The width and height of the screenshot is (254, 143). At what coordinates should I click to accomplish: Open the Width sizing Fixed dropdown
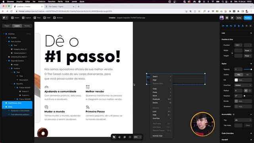click(x=248, y=50)
